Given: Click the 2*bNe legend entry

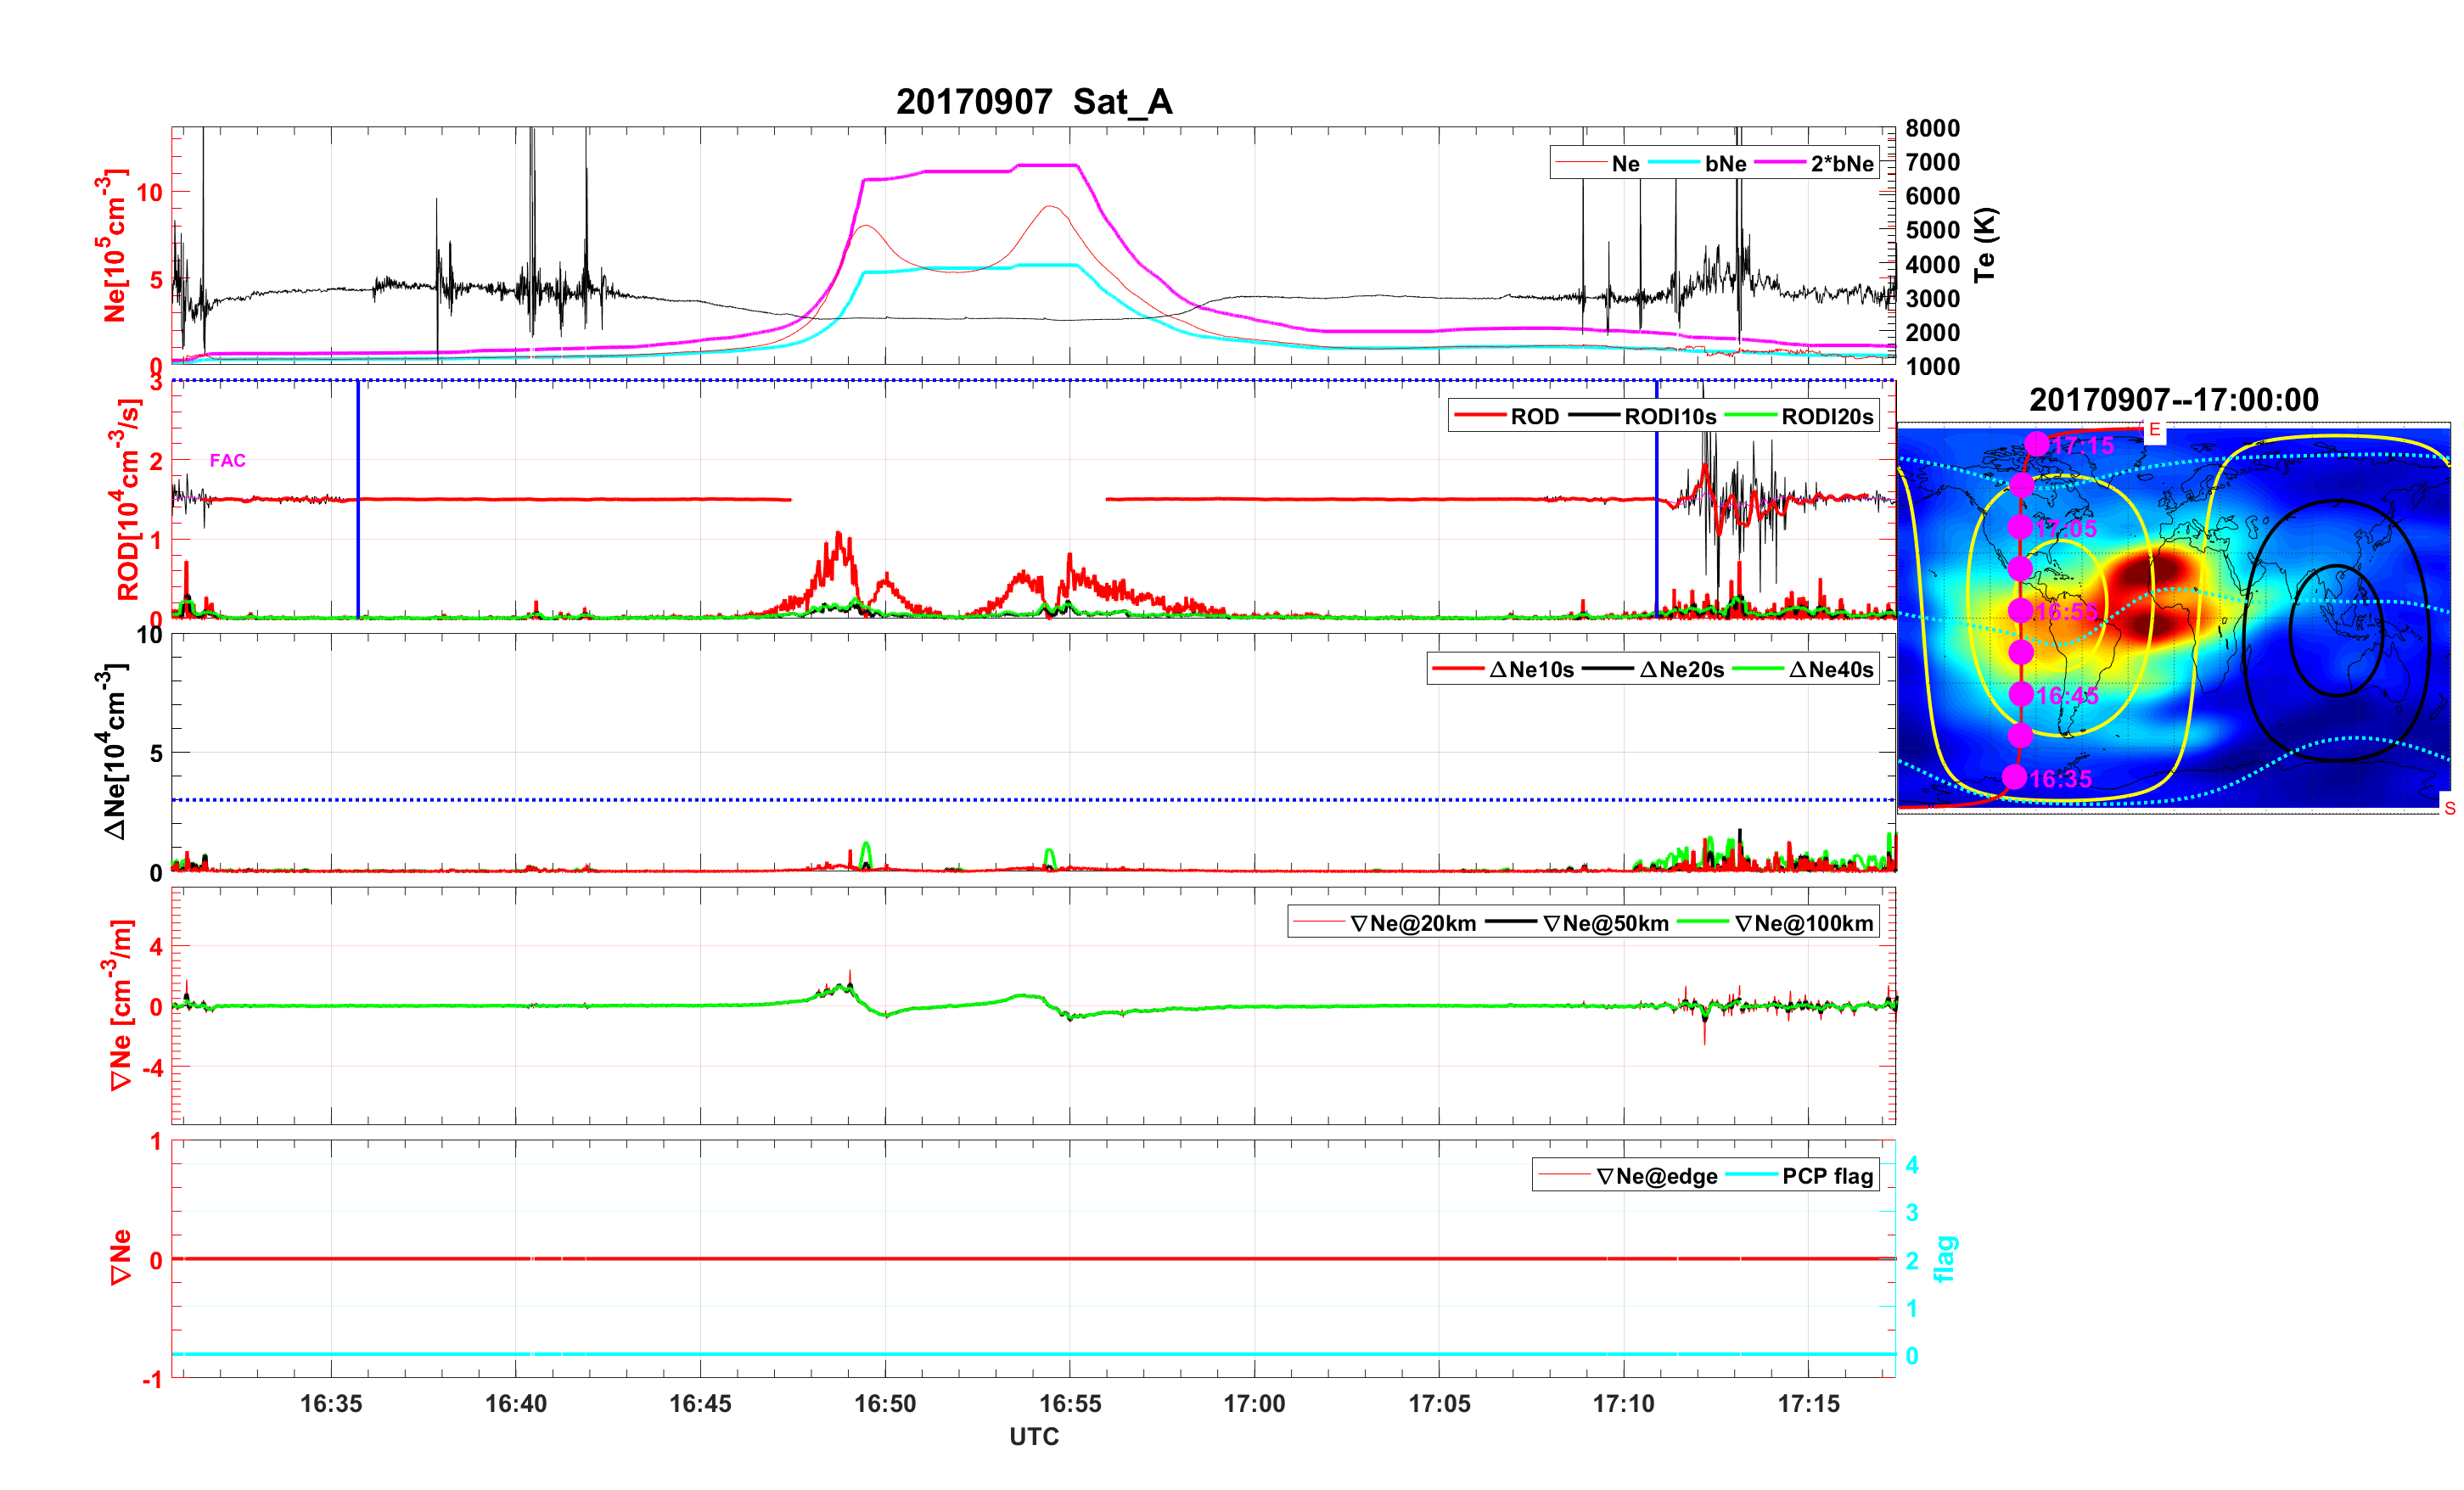Looking at the screenshot, I should (x=1841, y=164).
